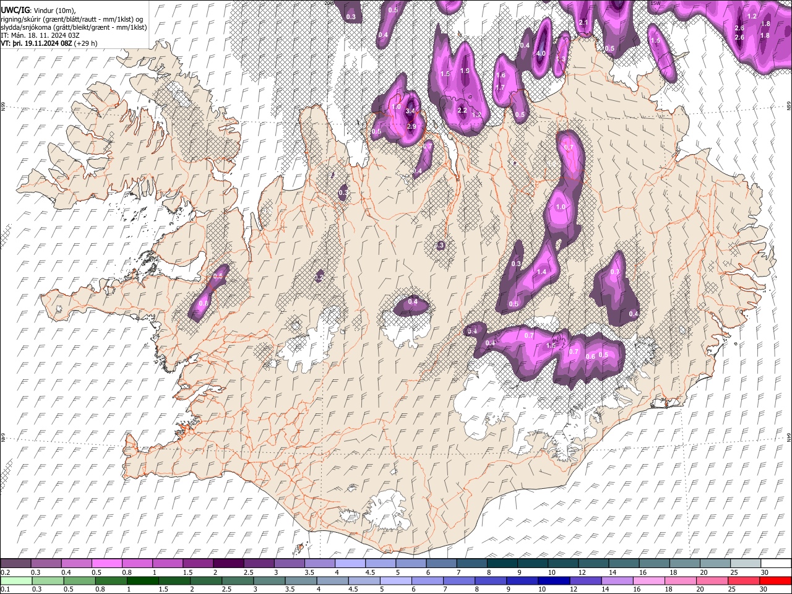This screenshot has height=594, width=792.
Task: Select the red swatch after 30, lower scale
Action: [775, 580]
